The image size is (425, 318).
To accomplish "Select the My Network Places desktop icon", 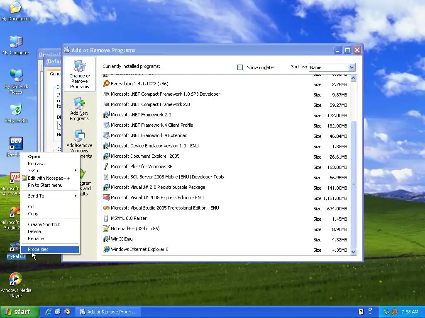I will (x=16, y=81).
